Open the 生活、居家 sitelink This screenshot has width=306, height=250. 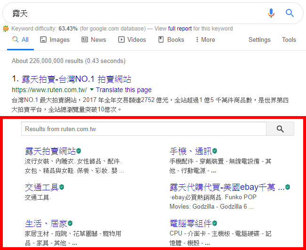[46, 223]
